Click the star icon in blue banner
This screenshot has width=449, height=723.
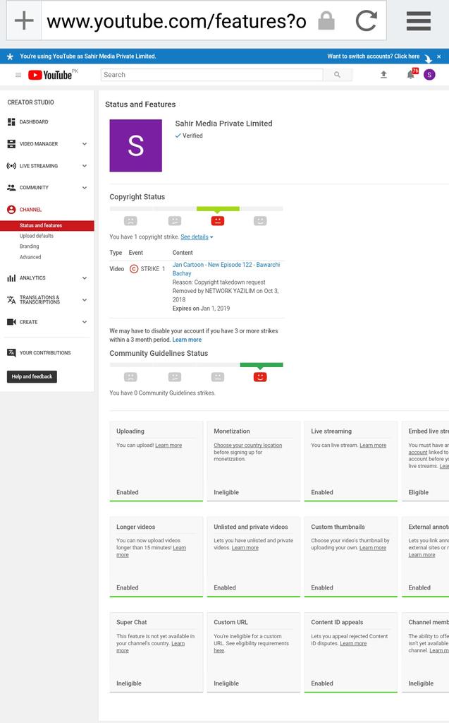(x=10, y=56)
